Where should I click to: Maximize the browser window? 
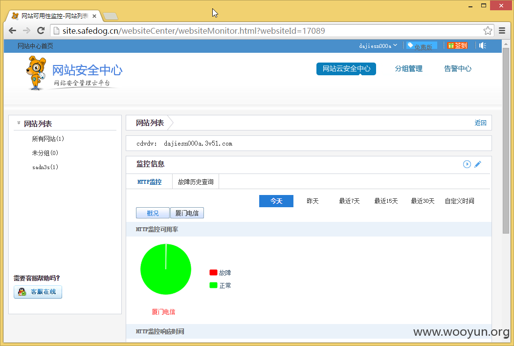pos(484,5)
